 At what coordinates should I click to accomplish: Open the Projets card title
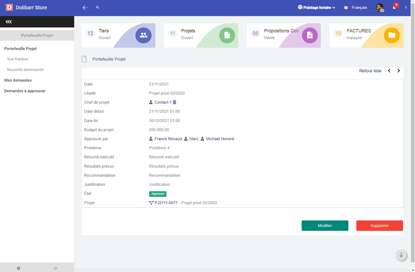(188, 31)
